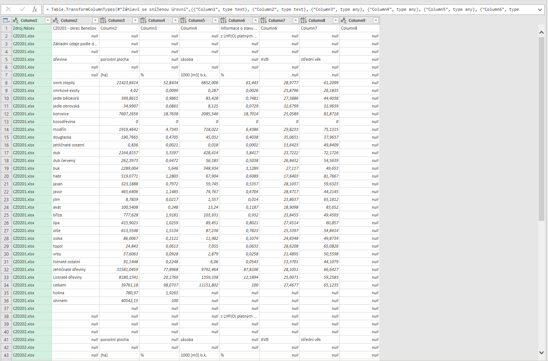Open the Column1 filter dropdown
This screenshot has width=548, height=361.
pos(47,20)
